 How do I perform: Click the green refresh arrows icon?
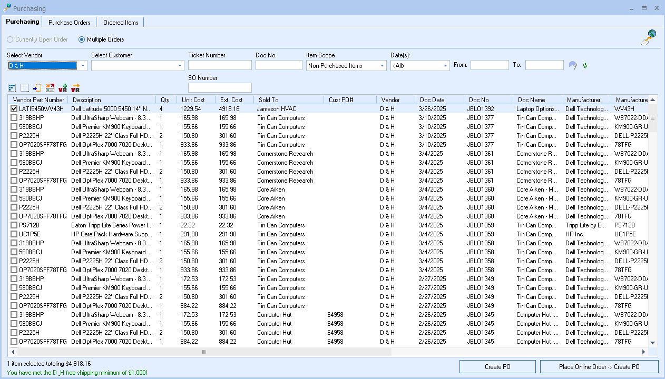tap(585, 65)
